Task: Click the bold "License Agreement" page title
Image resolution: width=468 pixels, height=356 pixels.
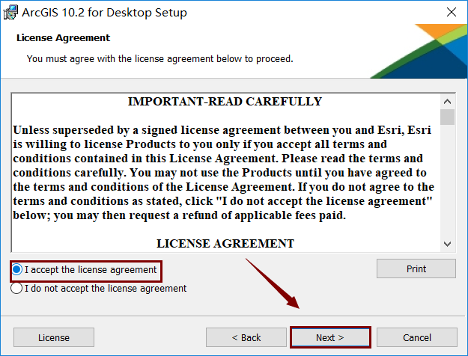Action: click(x=64, y=38)
